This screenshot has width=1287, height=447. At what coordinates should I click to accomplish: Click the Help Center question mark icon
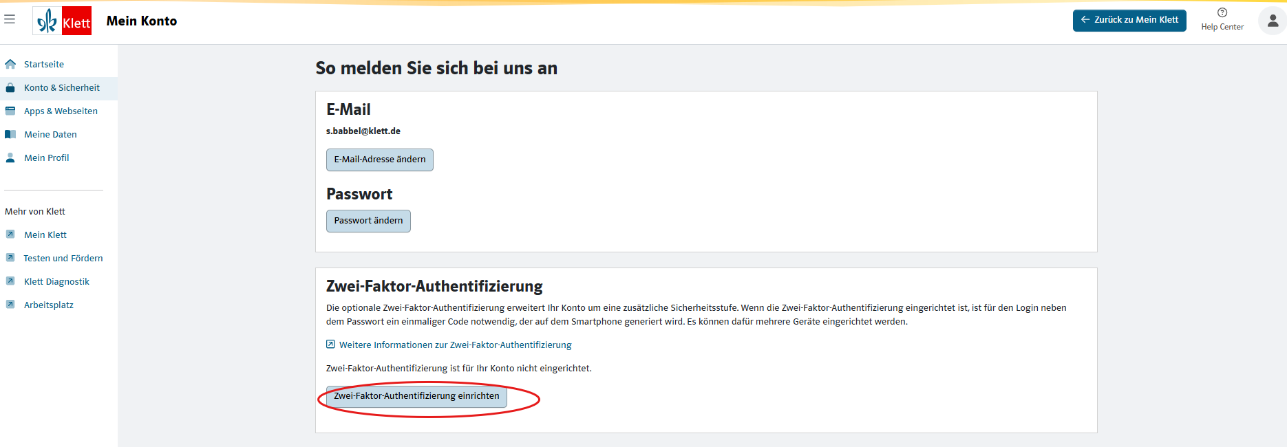point(1222,12)
